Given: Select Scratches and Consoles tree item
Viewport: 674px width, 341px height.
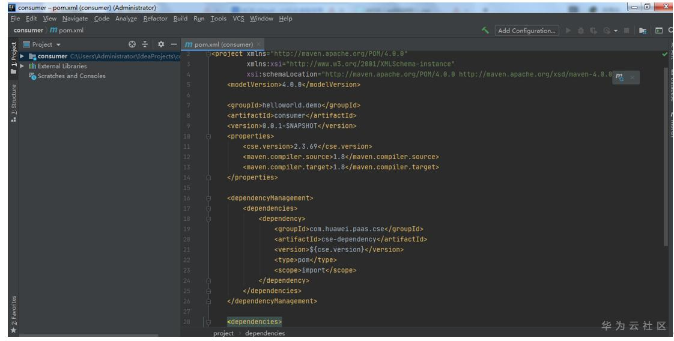Looking at the screenshot, I should (71, 76).
